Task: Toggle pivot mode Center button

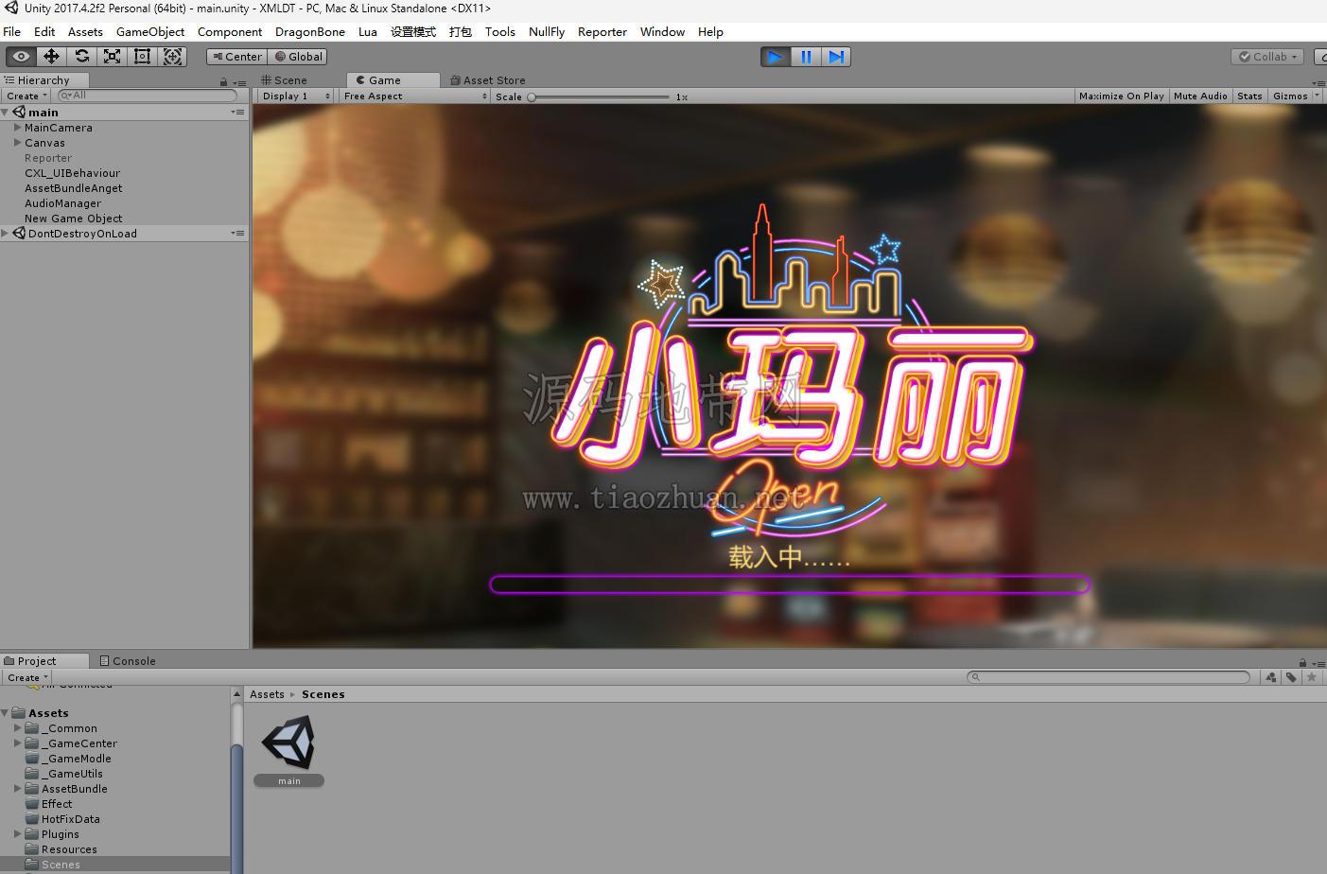Action: point(236,57)
